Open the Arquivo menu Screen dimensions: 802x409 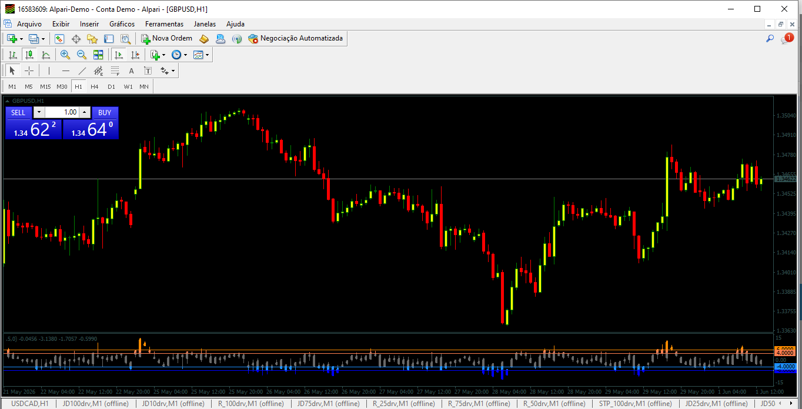click(29, 24)
